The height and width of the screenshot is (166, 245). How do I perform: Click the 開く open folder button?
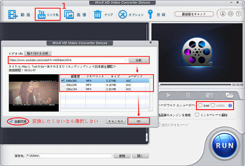(140, 156)
